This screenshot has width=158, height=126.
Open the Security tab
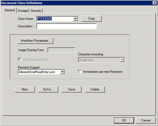36,11
